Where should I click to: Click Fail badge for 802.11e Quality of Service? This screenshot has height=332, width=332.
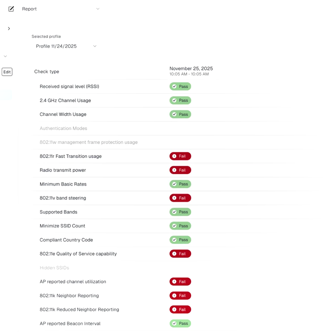pos(180,254)
